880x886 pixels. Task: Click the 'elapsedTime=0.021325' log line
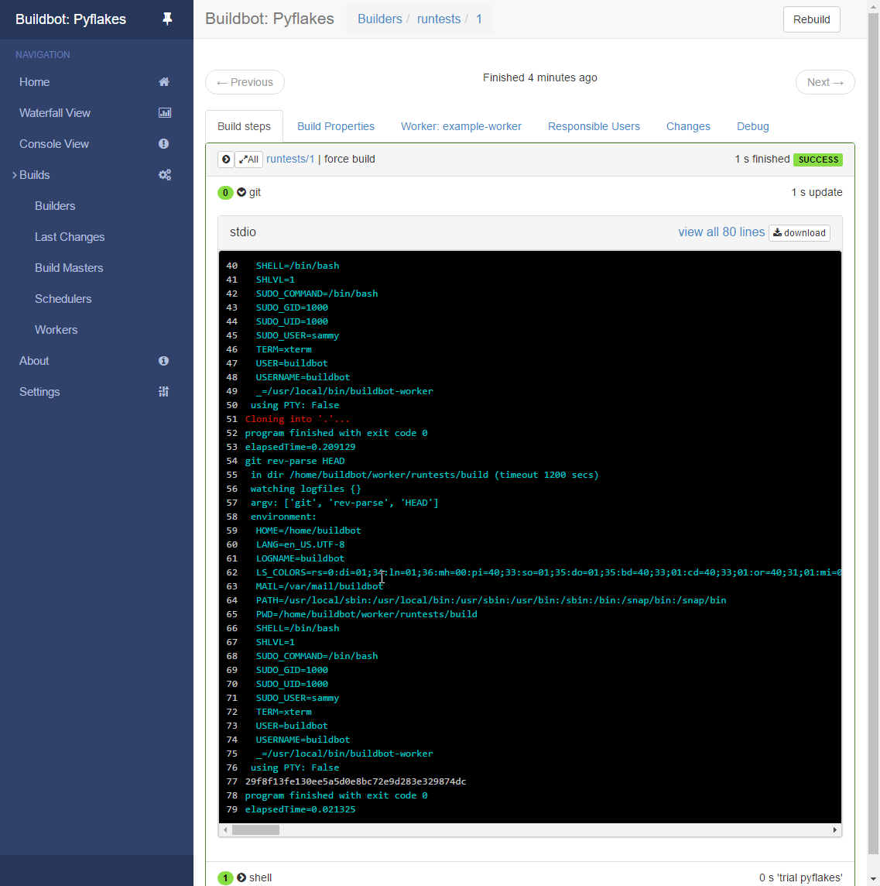click(x=300, y=810)
